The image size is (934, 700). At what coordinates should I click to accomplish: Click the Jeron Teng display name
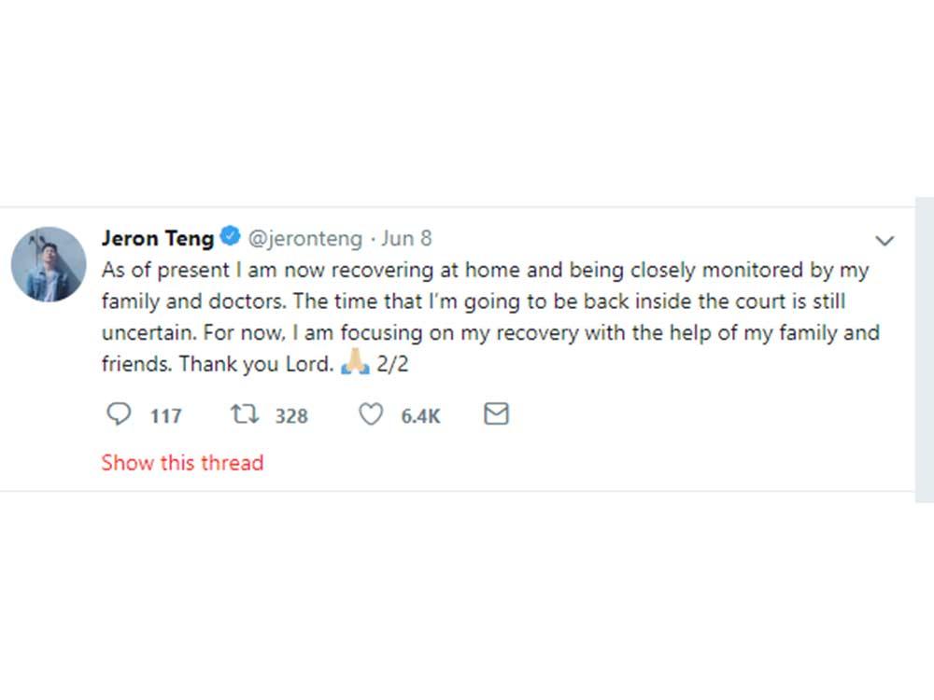tap(157, 238)
